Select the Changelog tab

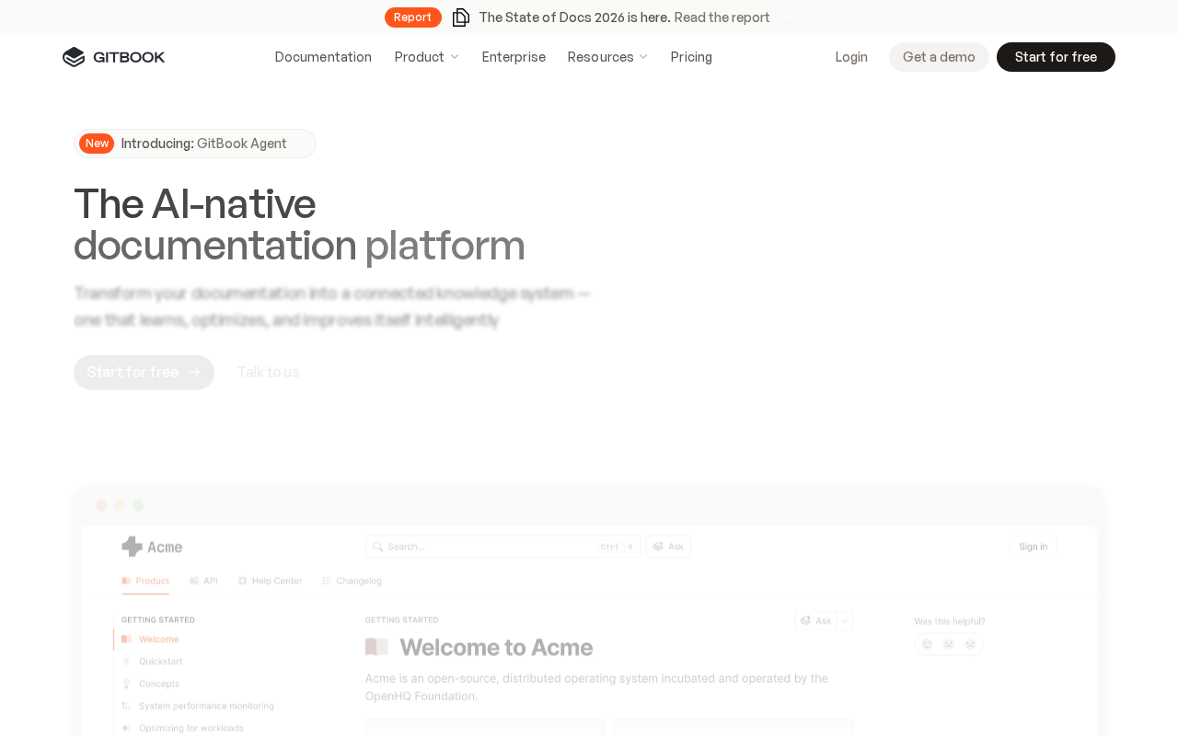click(352, 581)
